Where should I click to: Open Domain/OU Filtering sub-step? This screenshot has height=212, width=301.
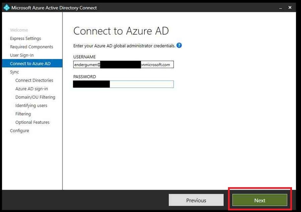(35, 97)
